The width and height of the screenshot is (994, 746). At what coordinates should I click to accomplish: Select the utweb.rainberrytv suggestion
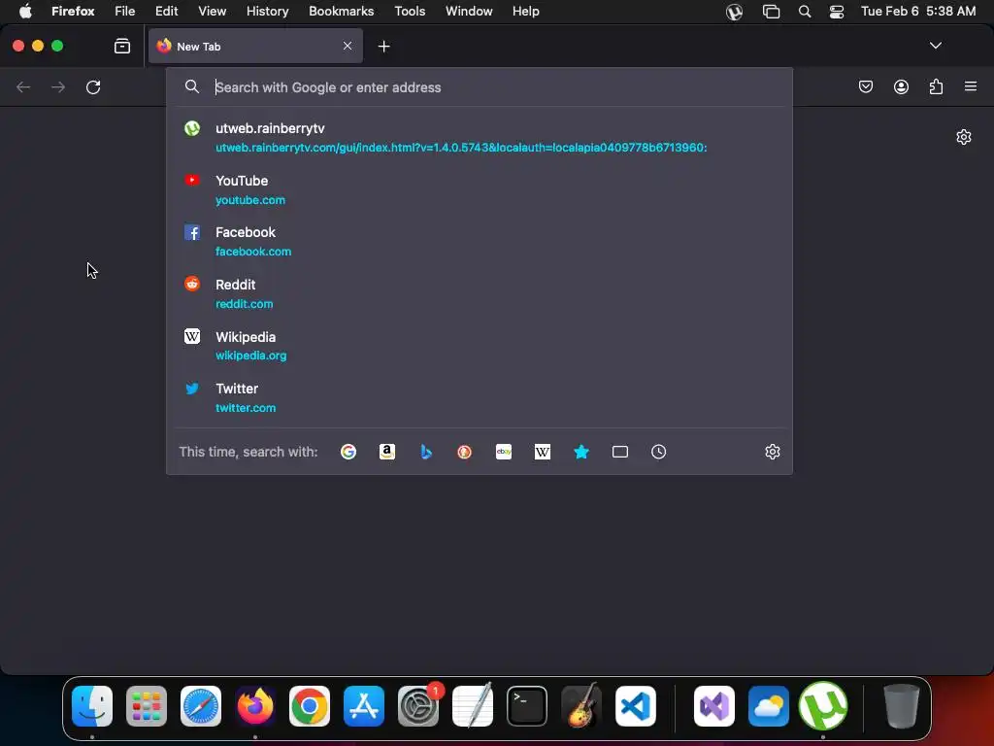click(480, 137)
